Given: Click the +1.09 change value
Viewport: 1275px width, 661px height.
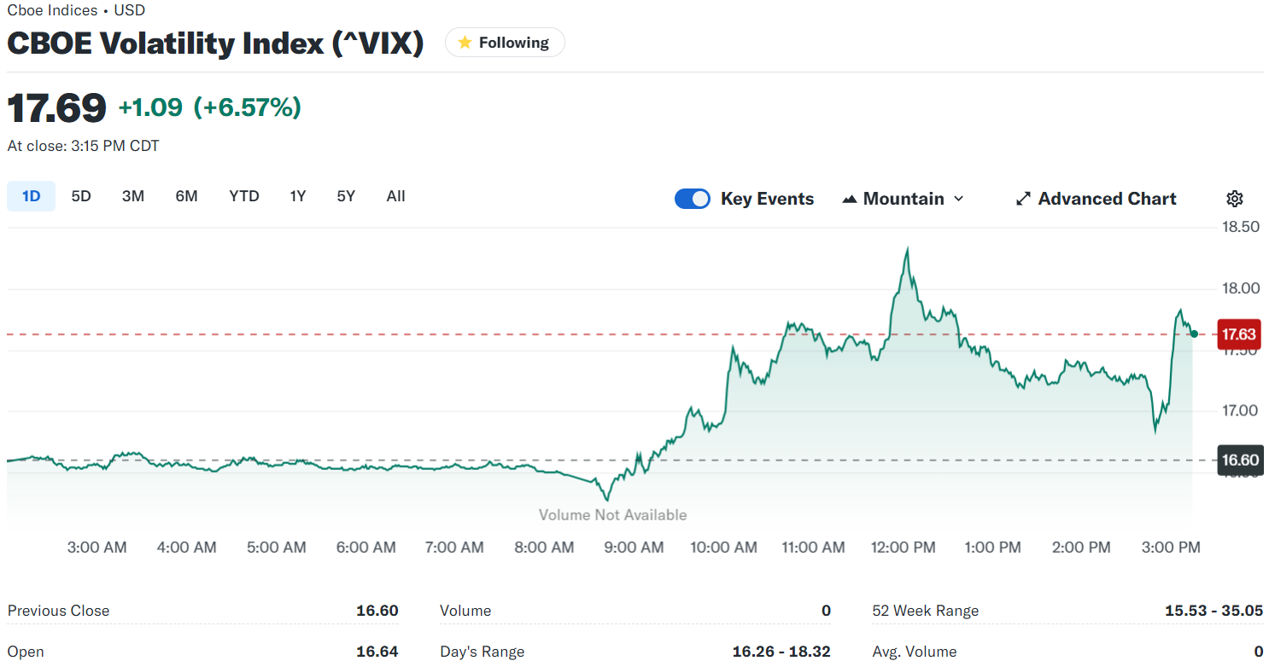Looking at the screenshot, I should point(150,107).
